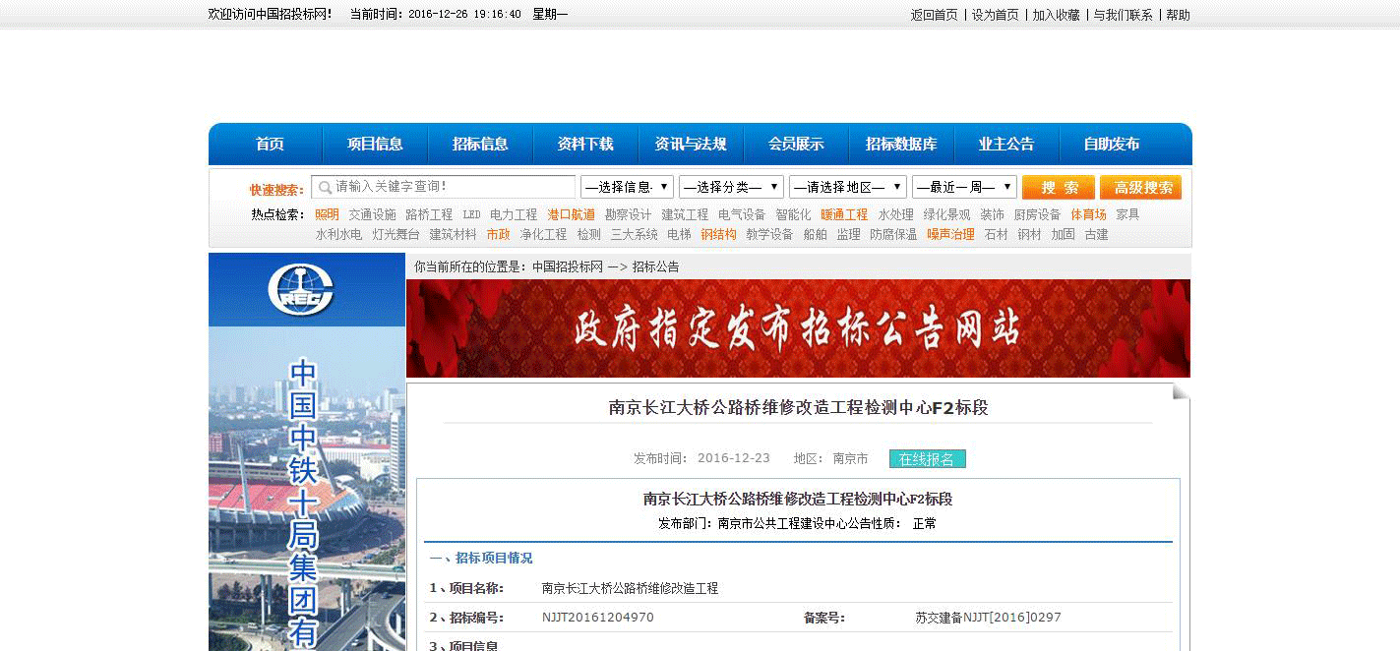Open the 请选择地区 region dropdown
This screenshot has height=651, width=1400.
click(x=847, y=187)
